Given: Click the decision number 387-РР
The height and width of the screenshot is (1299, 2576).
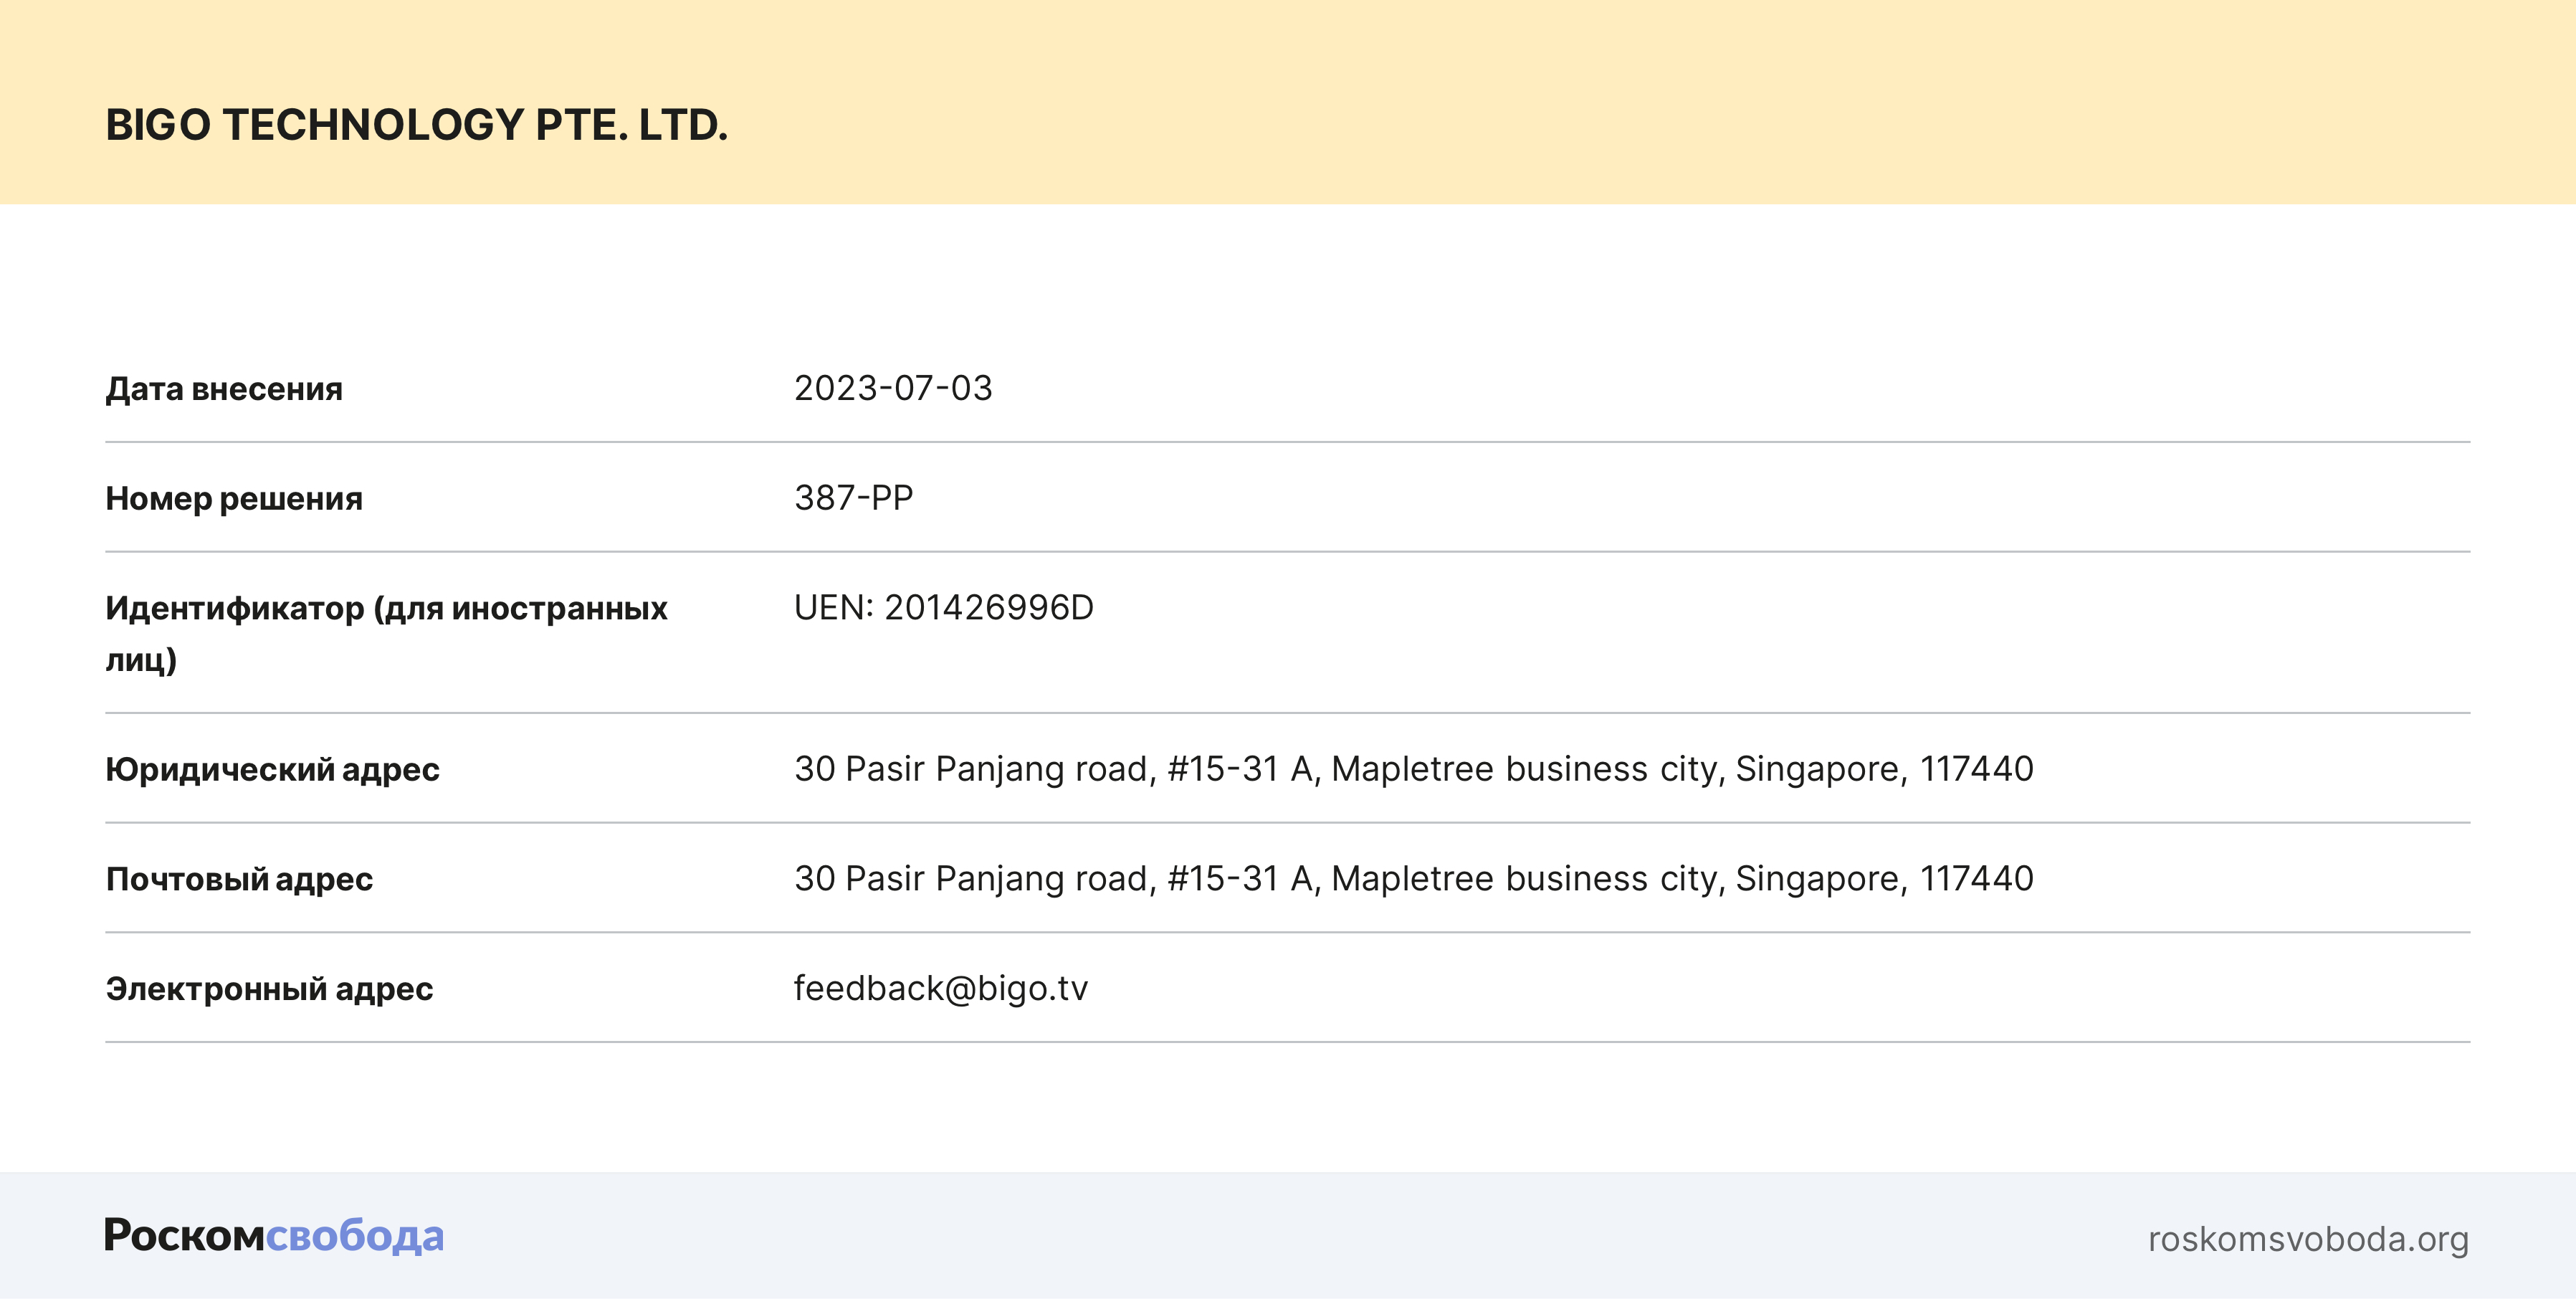Looking at the screenshot, I should coord(853,498).
